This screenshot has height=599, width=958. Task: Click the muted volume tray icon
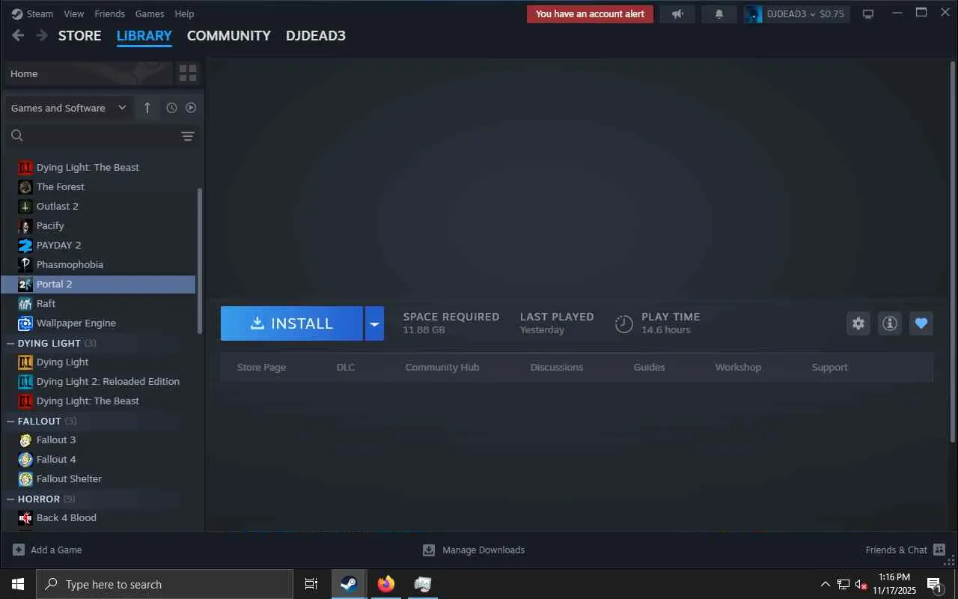[x=861, y=584]
